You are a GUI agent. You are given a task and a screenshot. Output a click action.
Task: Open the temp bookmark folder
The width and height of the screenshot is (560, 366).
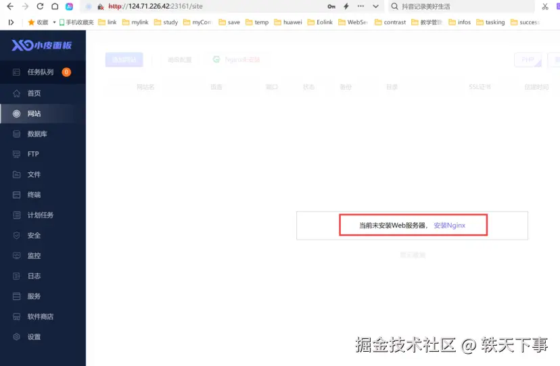(257, 22)
